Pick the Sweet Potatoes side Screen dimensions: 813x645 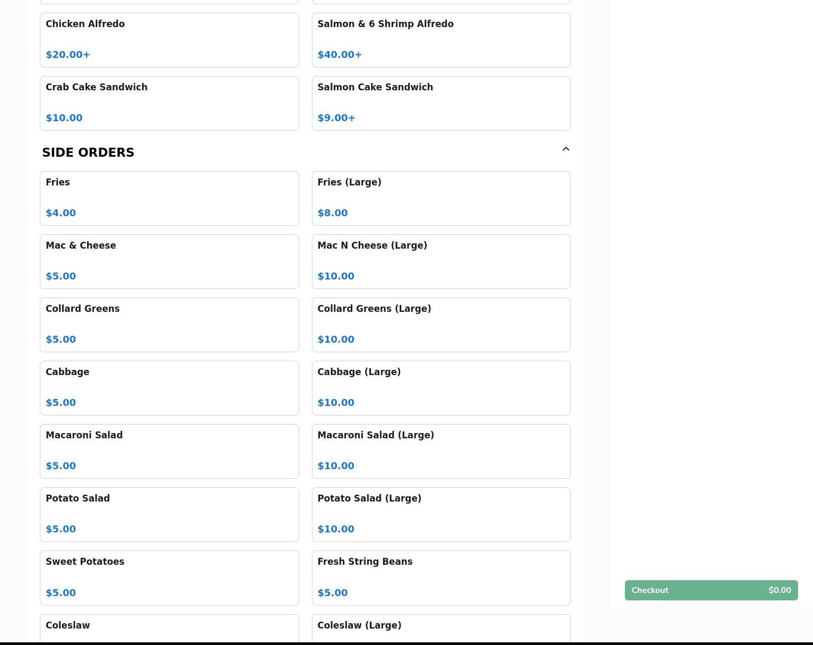(170, 578)
